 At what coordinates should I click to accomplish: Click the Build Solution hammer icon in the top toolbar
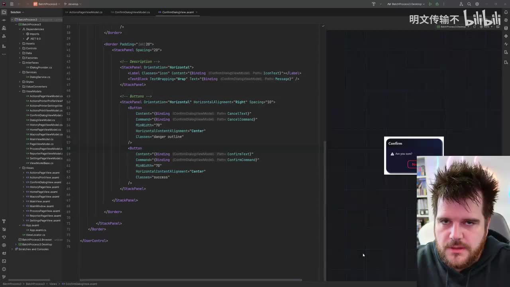[x=374, y=4]
